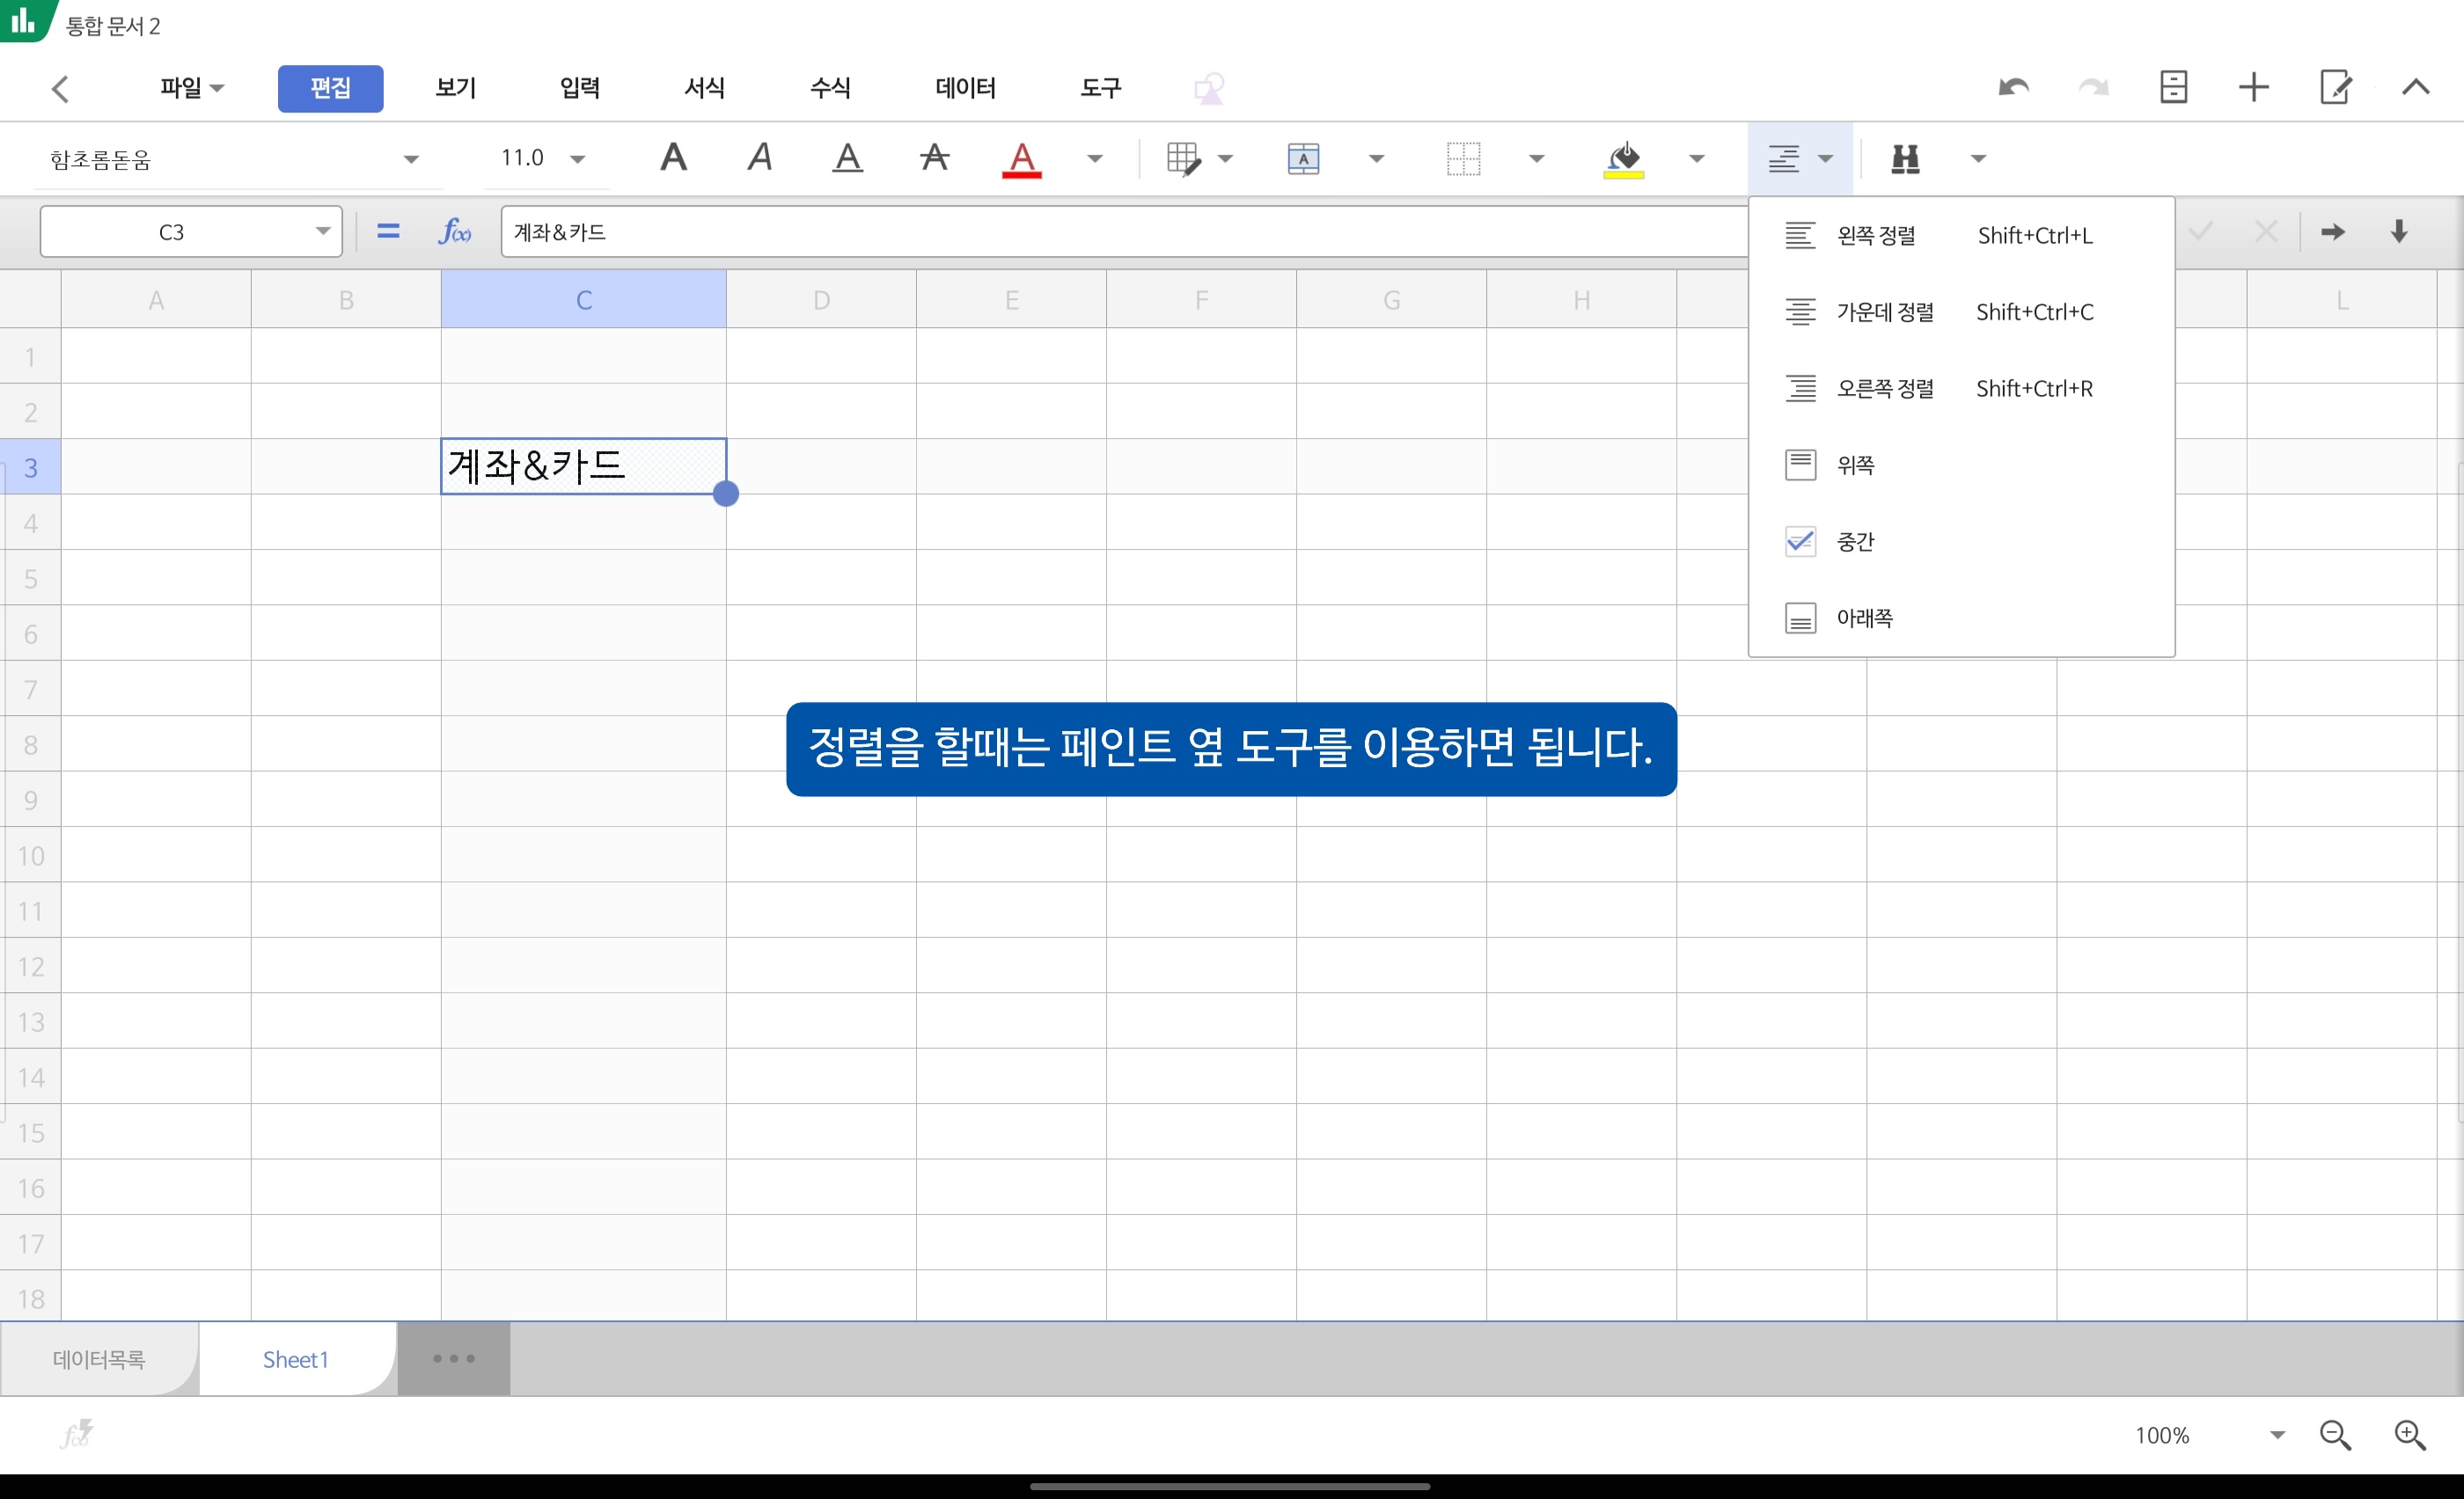Switch to the 데이터목록 sheet tab
The height and width of the screenshot is (1499, 2464).
click(99, 1359)
